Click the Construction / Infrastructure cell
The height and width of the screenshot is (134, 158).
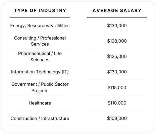[x=40, y=118]
